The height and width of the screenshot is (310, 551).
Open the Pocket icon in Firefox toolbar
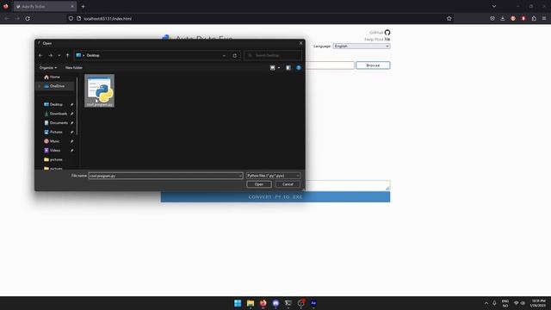click(492, 19)
